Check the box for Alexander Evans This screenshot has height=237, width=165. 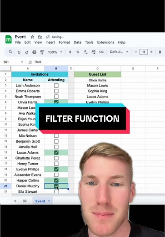(x=56, y=175)
